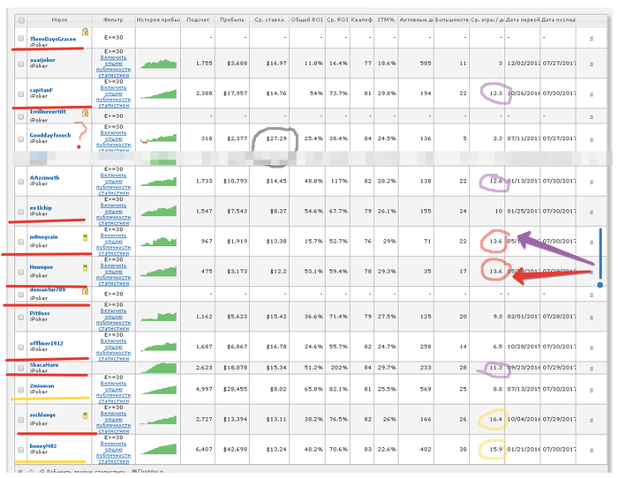Tick the 2mixman row checkbox
The height and width of the screenshot is (478, 618).
tap(21, 390)
